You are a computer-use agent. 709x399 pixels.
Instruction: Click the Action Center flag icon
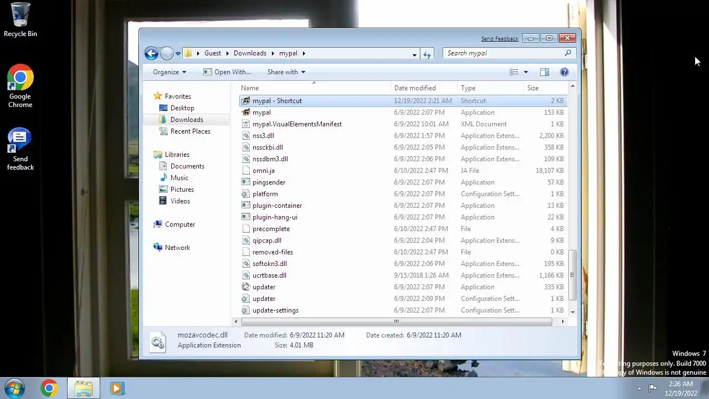coord(653,388)
